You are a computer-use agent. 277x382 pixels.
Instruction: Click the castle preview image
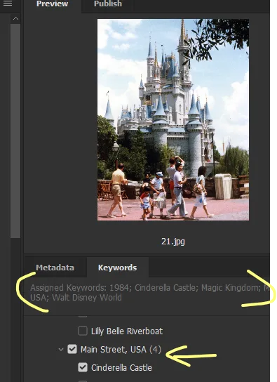(x=173, y=119)
